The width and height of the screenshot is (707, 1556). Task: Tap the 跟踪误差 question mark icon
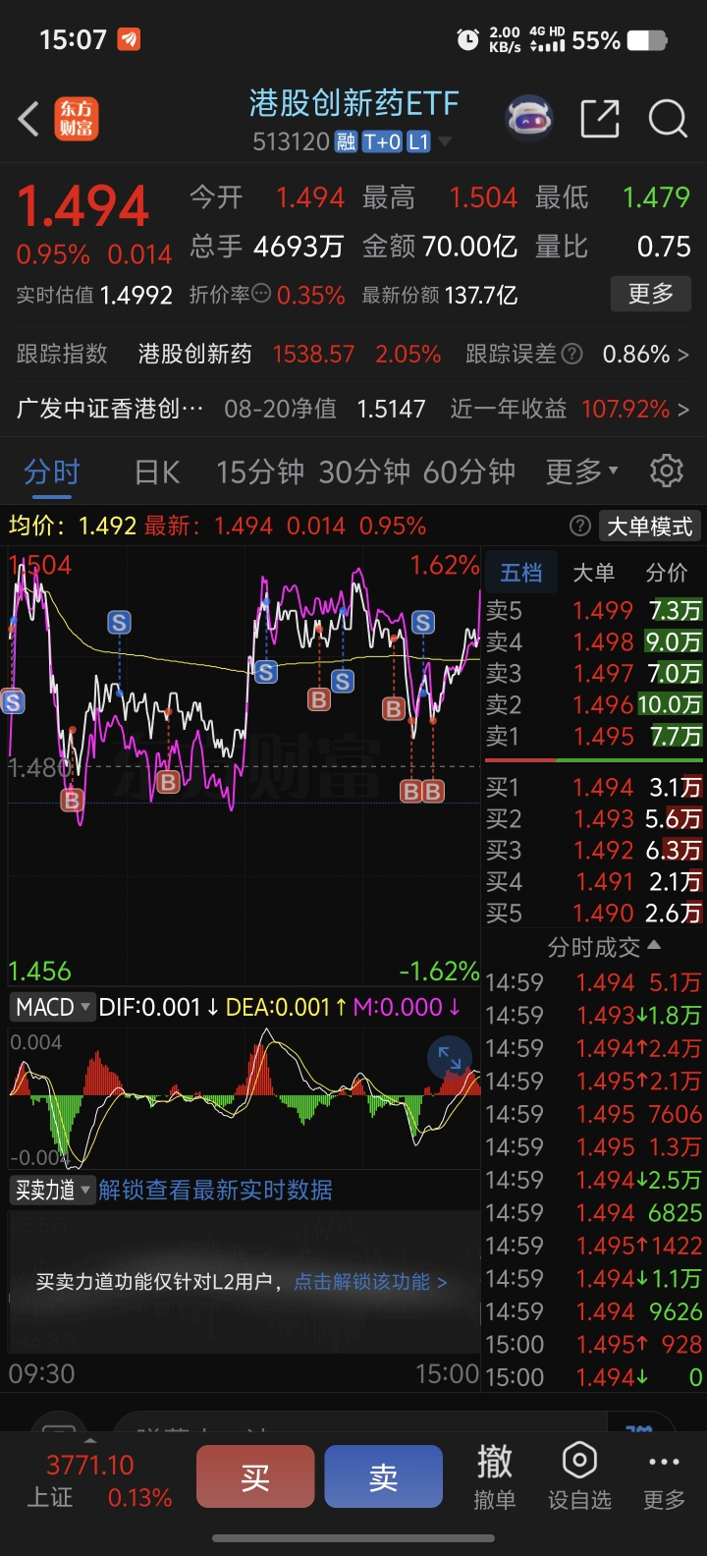point(571,354)
